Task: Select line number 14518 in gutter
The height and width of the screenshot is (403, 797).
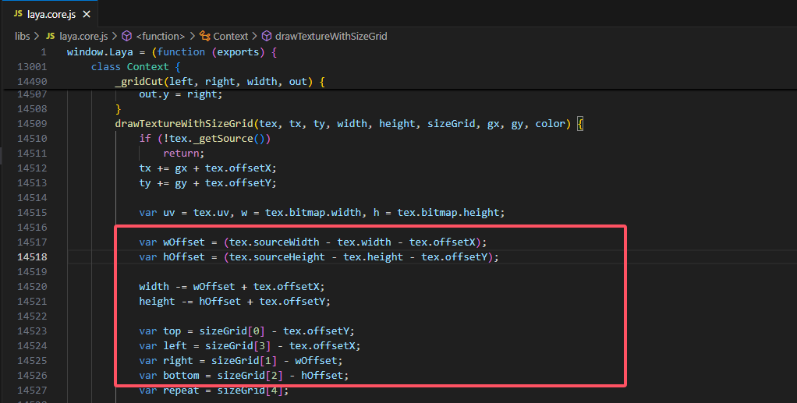Action: pos(32,256)
